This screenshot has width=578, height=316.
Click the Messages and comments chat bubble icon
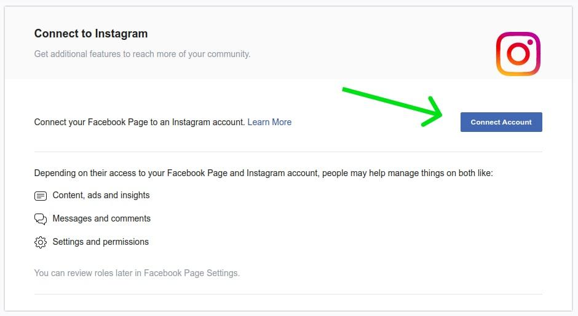coord(41,219)
